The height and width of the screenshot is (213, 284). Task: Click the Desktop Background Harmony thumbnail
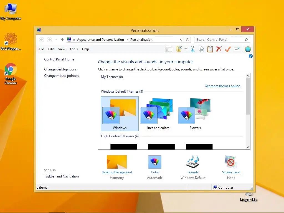pyautogui.click(x=117, y=162)
